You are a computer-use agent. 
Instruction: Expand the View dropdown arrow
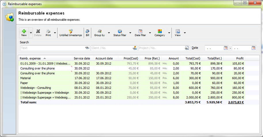pyautogui.click(x=185, y=33)
